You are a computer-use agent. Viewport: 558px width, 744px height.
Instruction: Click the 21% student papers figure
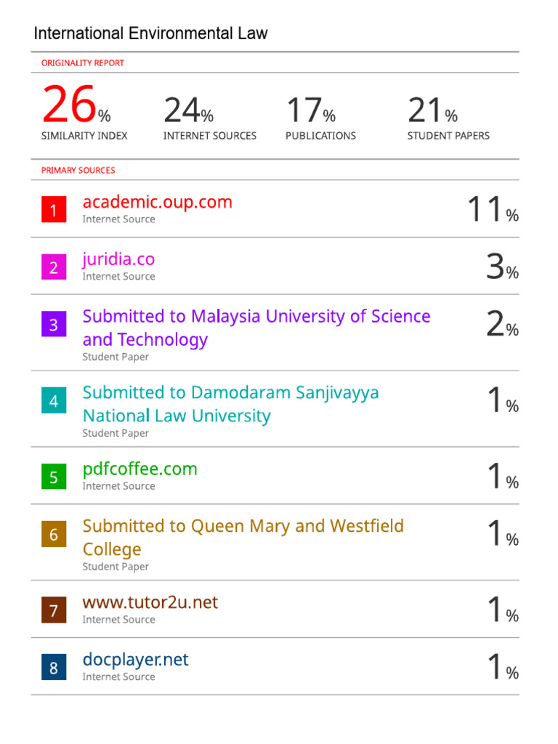pyautogui.click(x=432, y=111)
